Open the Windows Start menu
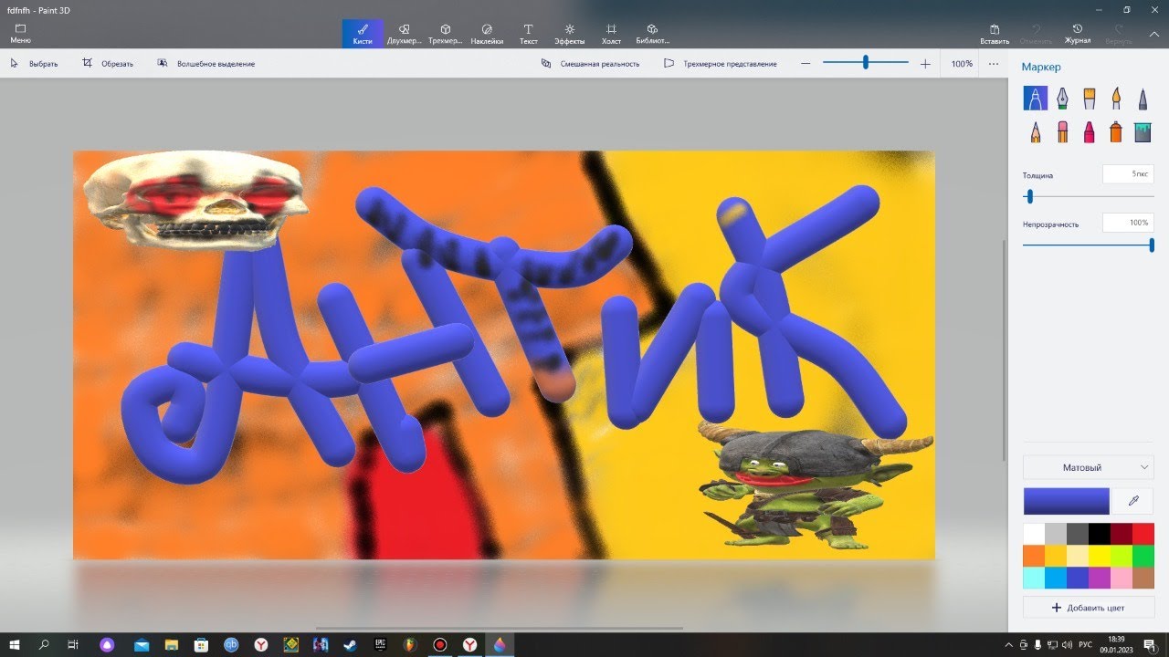Image resolution: width=1169 pixels, height=657 pixels. [15, 645]
